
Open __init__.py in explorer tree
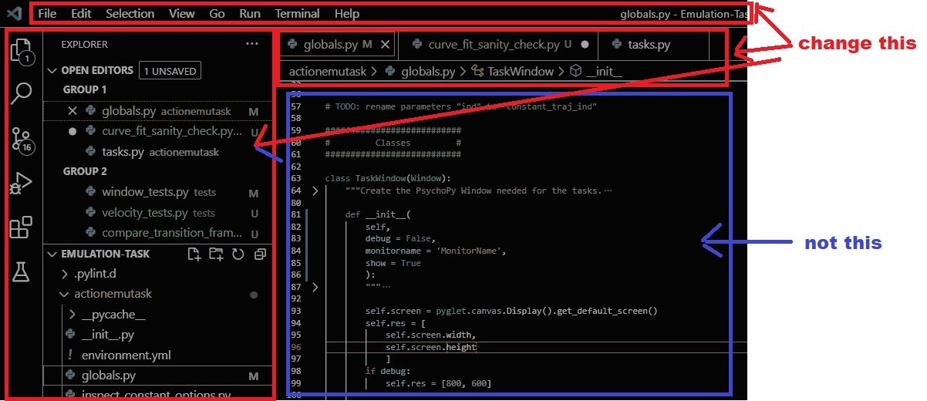click(x=108, y=335)
